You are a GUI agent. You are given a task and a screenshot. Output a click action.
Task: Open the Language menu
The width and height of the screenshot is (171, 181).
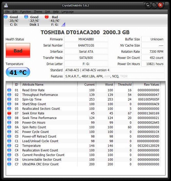click(67, 12)
